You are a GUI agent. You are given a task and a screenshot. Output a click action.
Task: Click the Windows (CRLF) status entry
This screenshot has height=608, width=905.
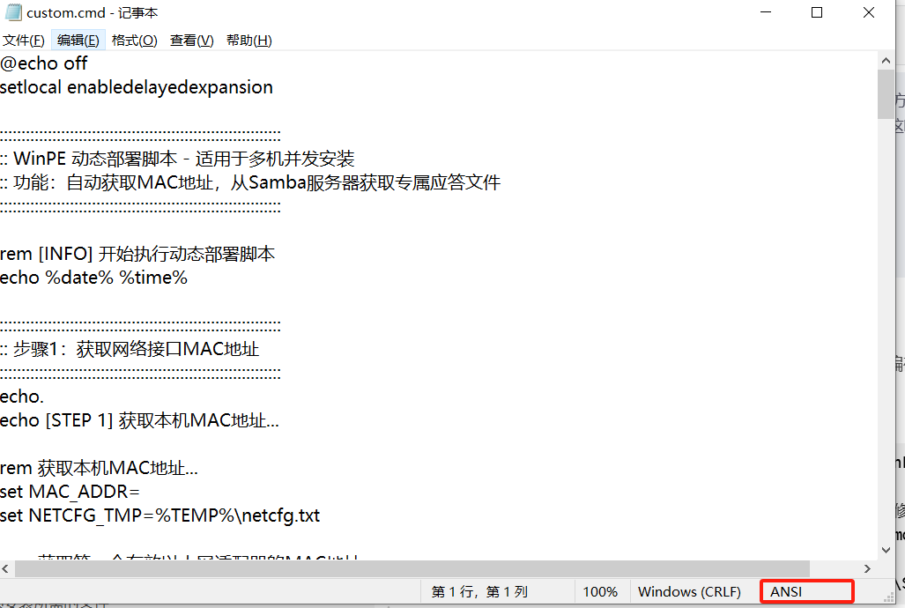click(x=689, y=592)
